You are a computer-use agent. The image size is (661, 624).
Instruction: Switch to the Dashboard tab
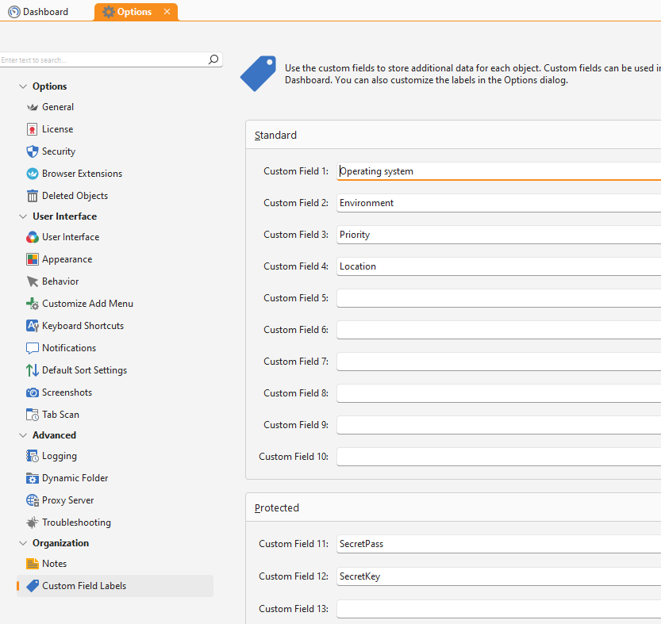[x=45, y=12]
